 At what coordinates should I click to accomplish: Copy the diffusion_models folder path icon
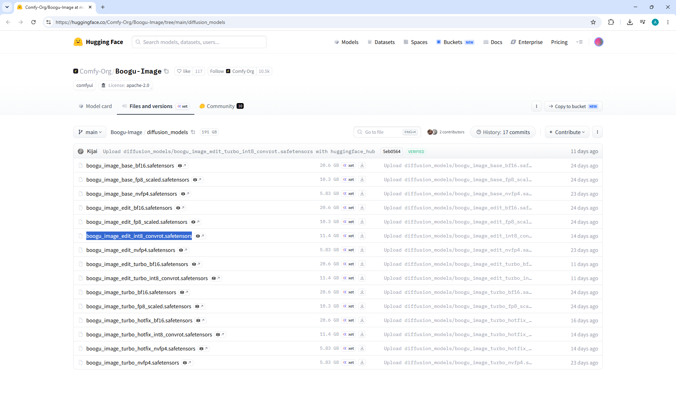193,132
